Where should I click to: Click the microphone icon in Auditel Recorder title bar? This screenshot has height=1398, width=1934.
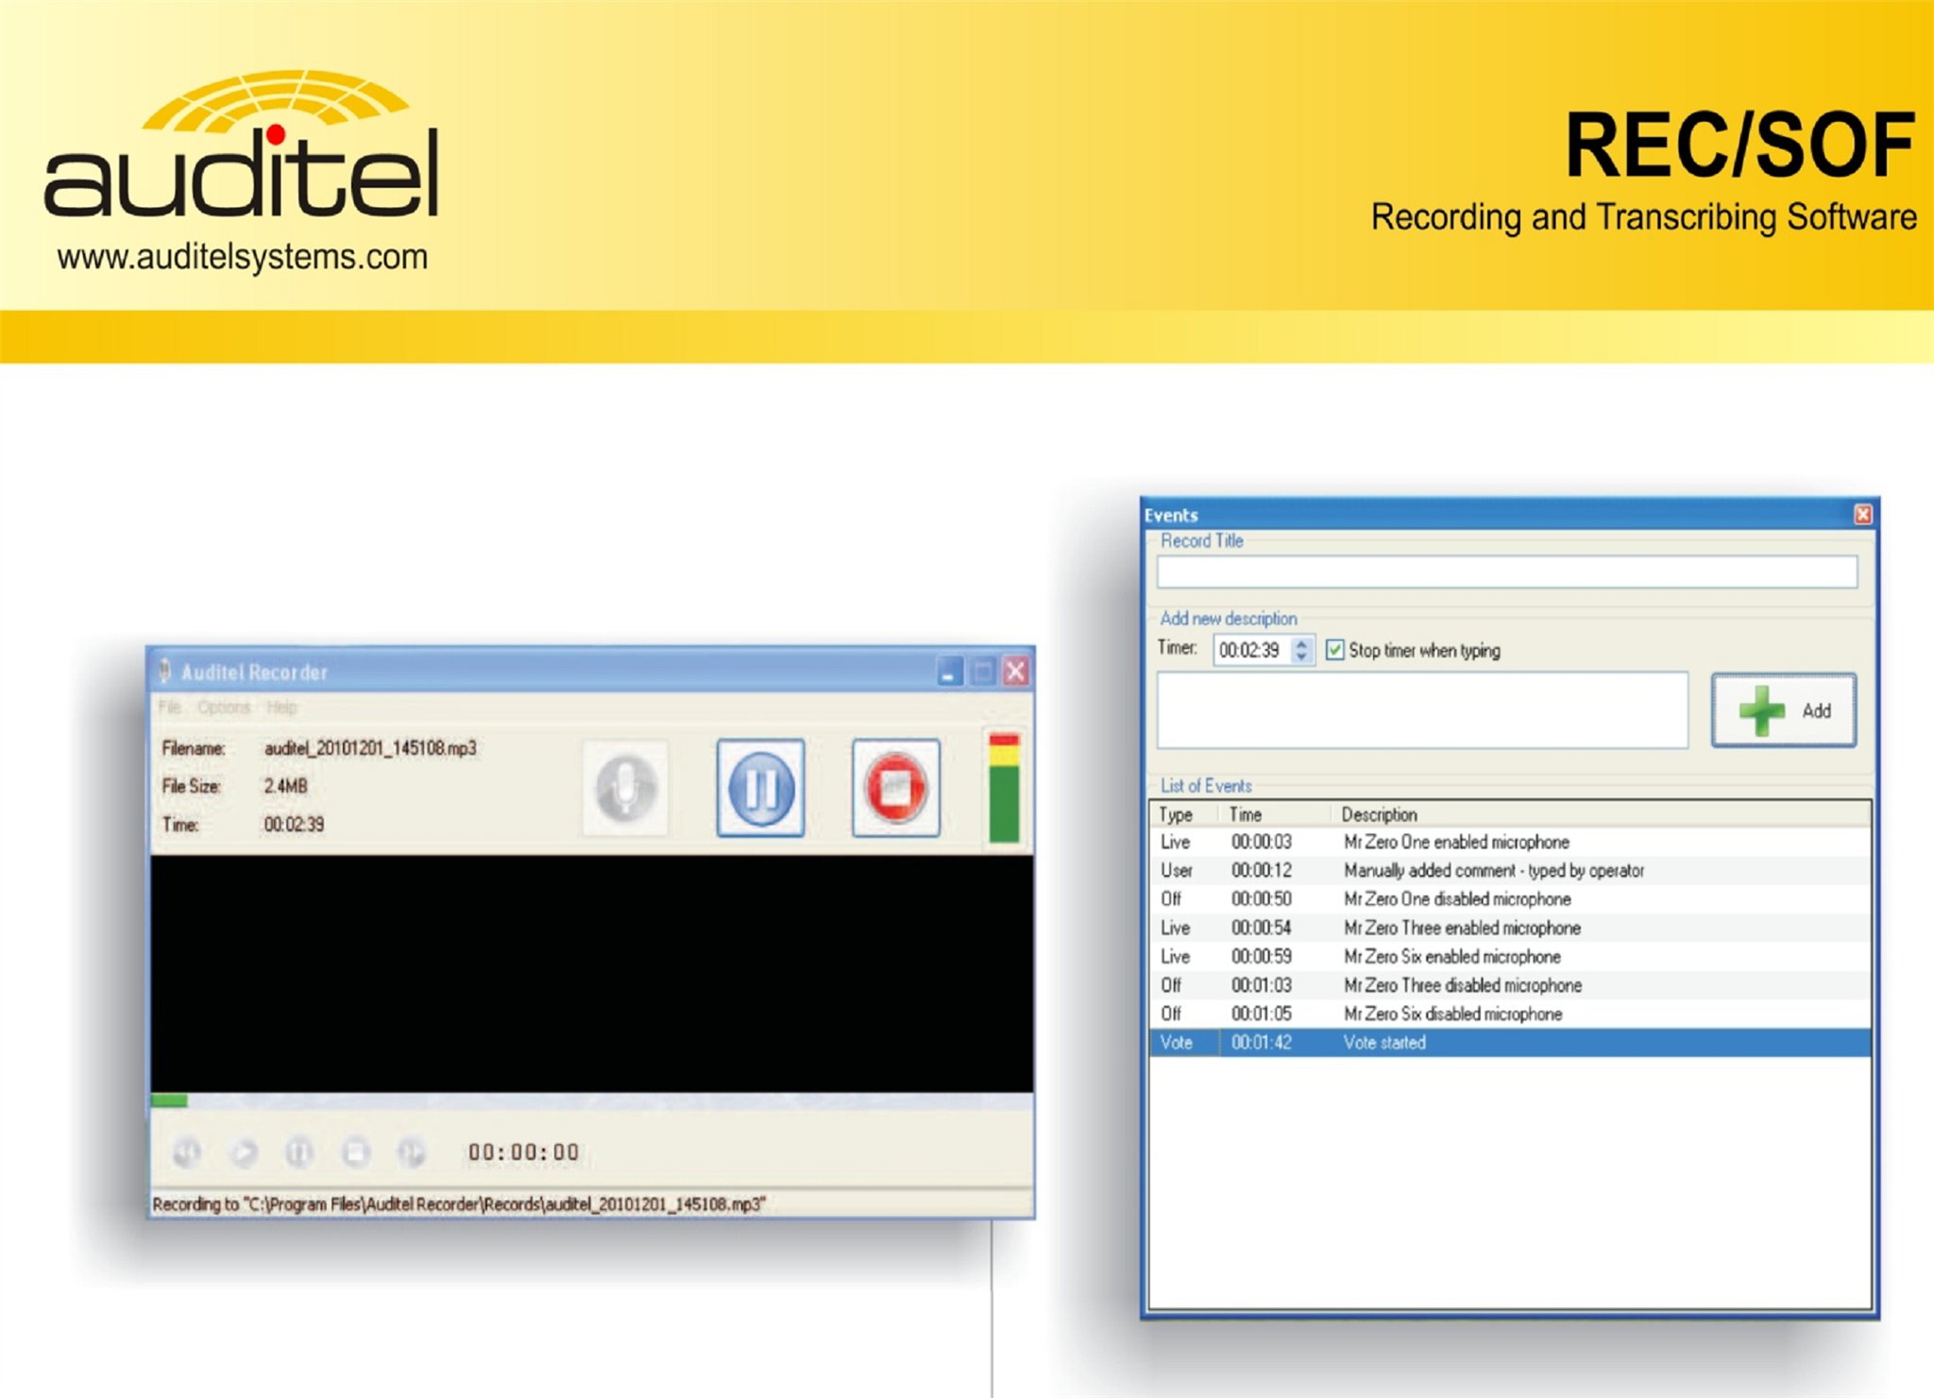pos(165,671)
